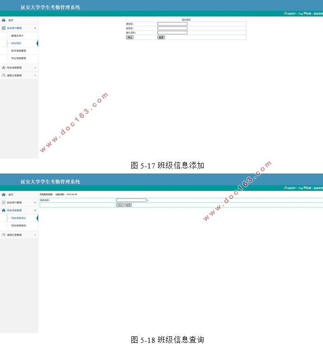
Task: Focus the 原密码 input field
Action: pyautogui.click(x=173, y=24)
